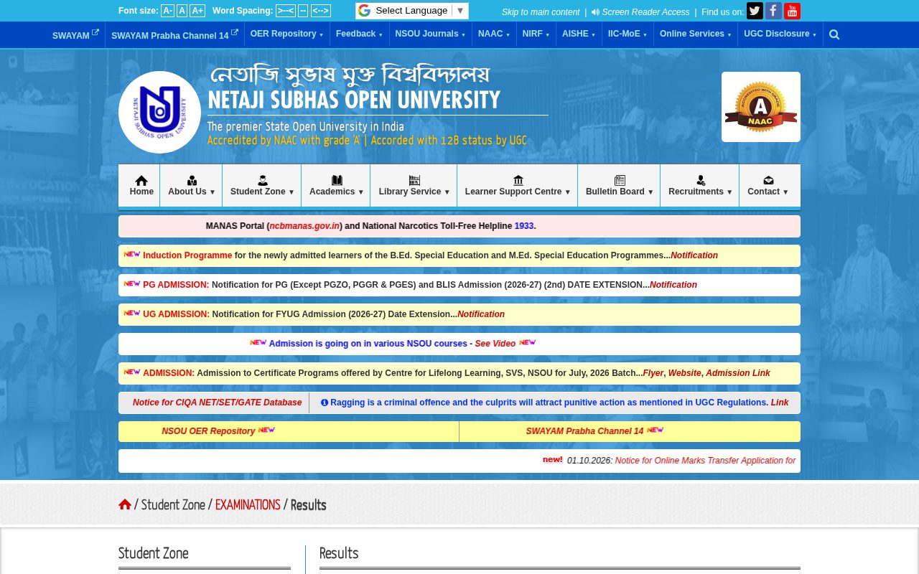This screenshot has height=574, width=919.
Task: Open the YouTube social icon
Action: [x=792, y=11]
